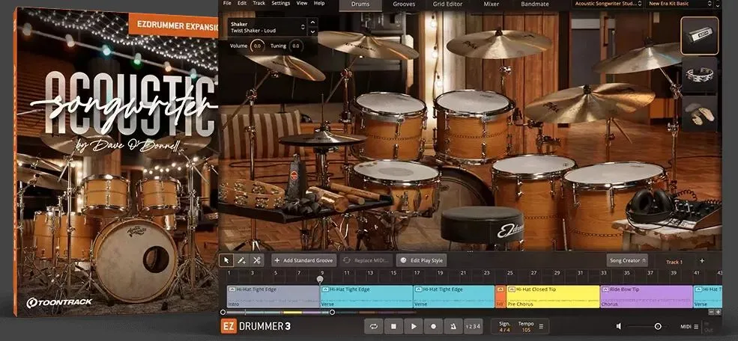Select the yellow Pre Chorus song block
The height and width of the screenshot is (341, 738).
pyautogui.click(x=552, y=297)
